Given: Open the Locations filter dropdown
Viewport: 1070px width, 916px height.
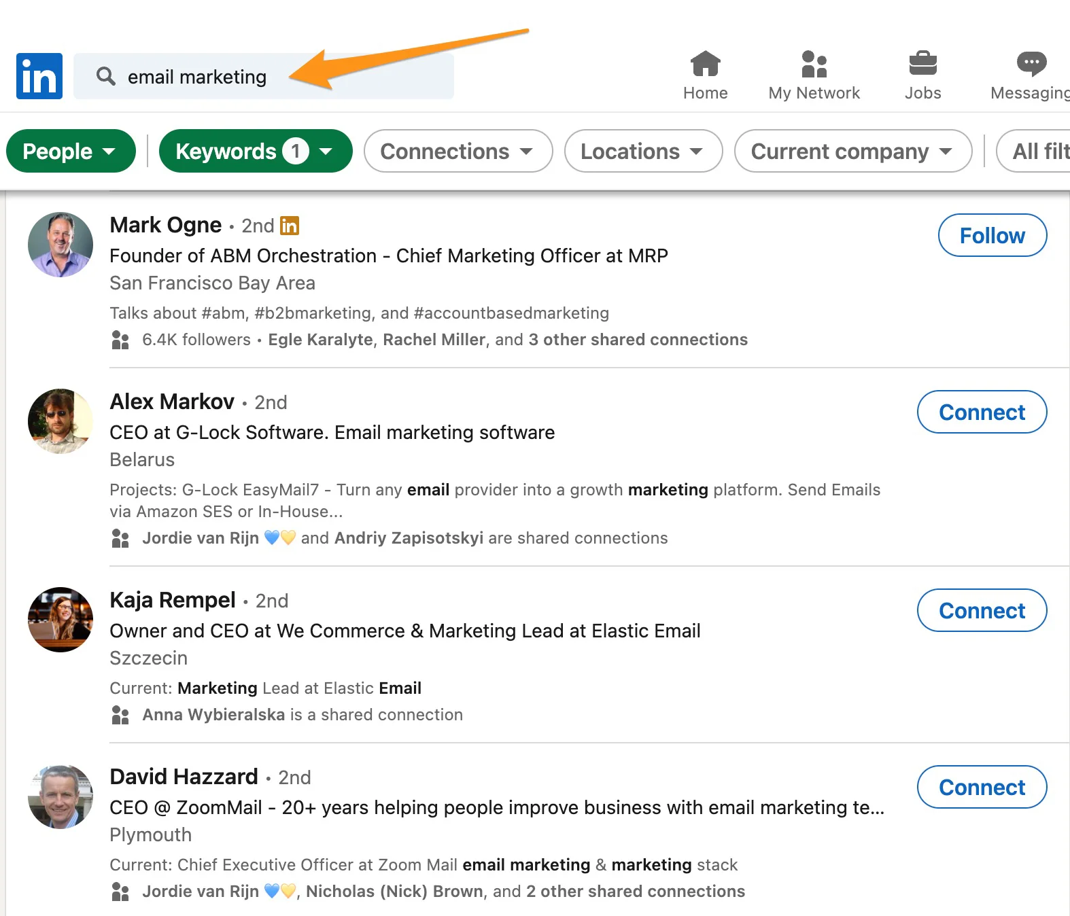Looking at the screenshot, I should (642, 151).
